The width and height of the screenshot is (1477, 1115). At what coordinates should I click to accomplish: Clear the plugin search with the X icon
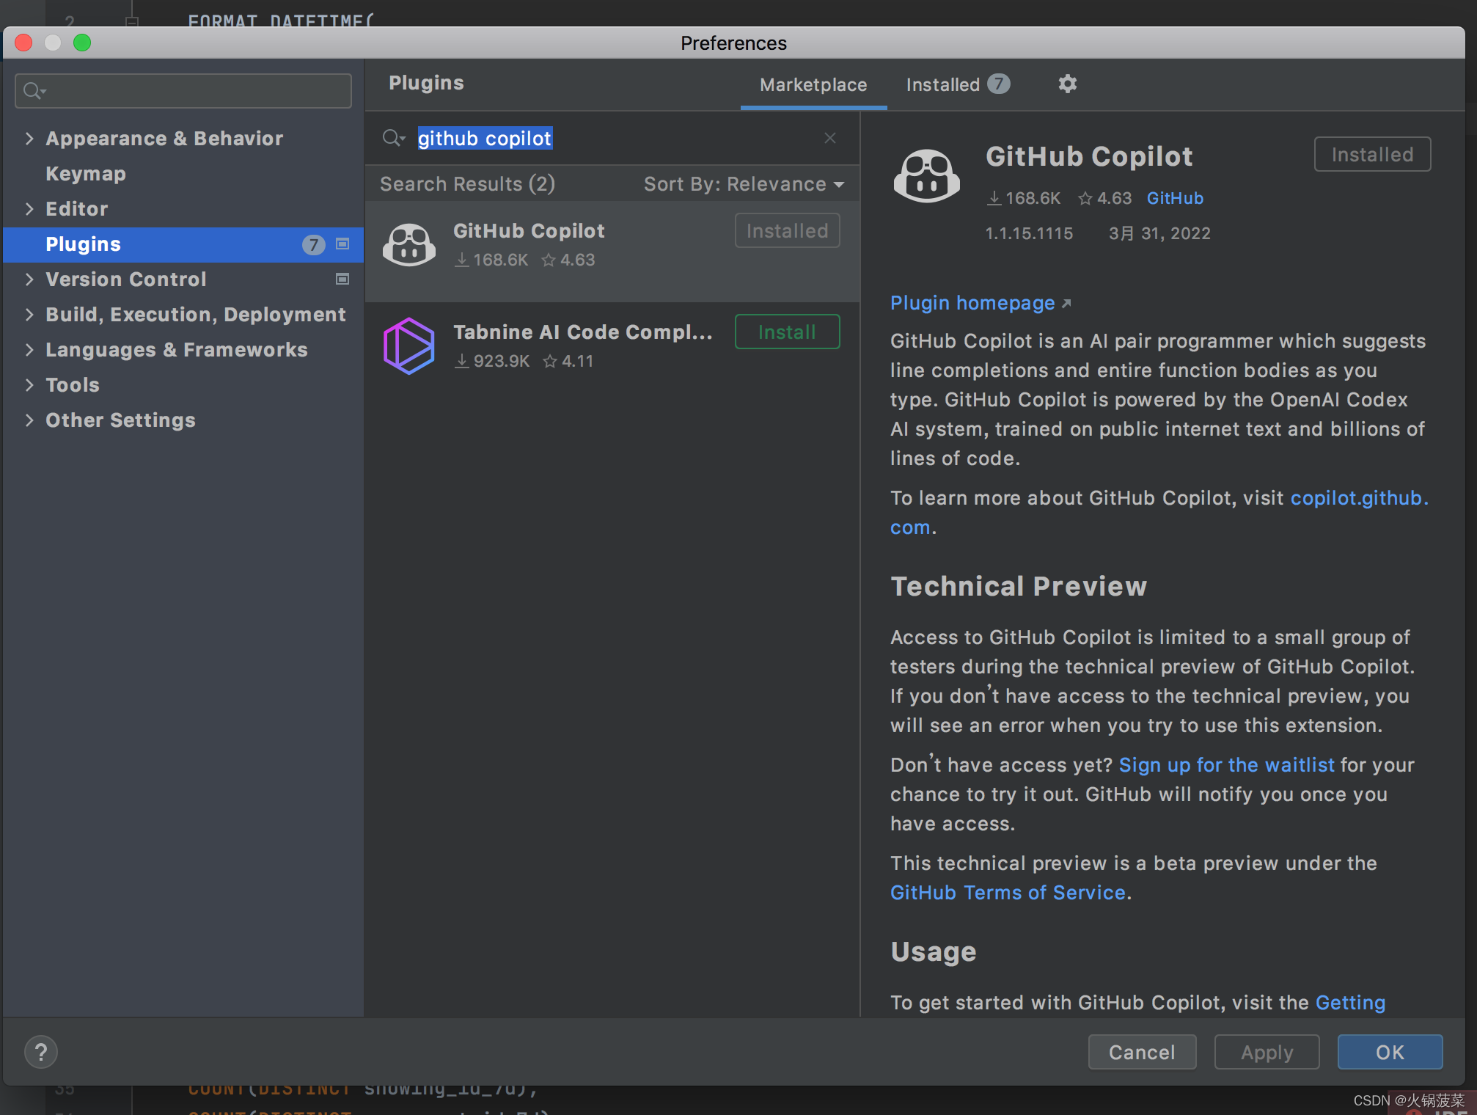click(x=829, y=138)
